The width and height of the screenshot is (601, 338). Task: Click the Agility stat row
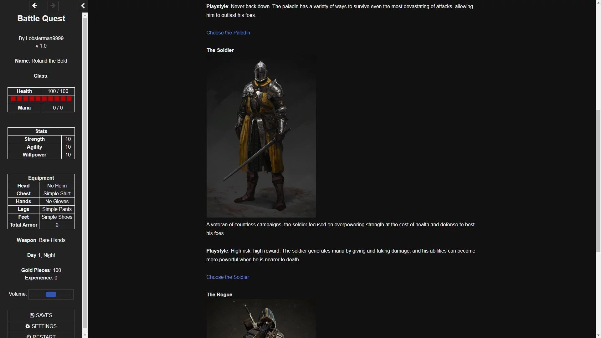(41, 147)
